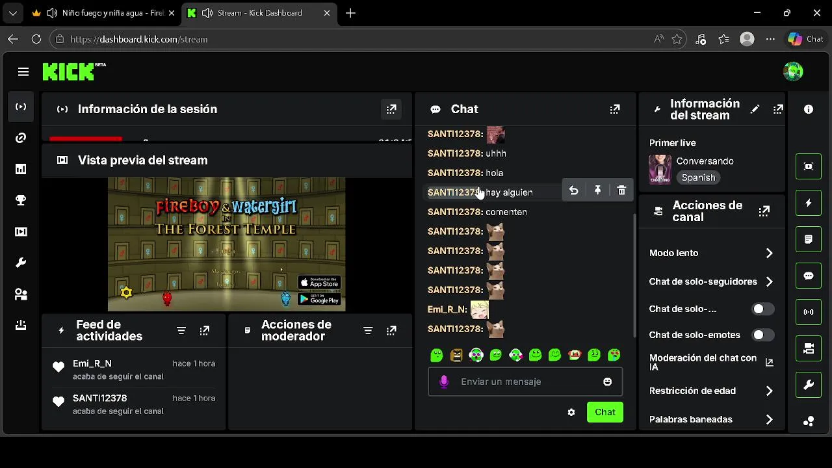Reply to the 'hay alguien' chat message

pyautogui.click(x=573, y=190)
